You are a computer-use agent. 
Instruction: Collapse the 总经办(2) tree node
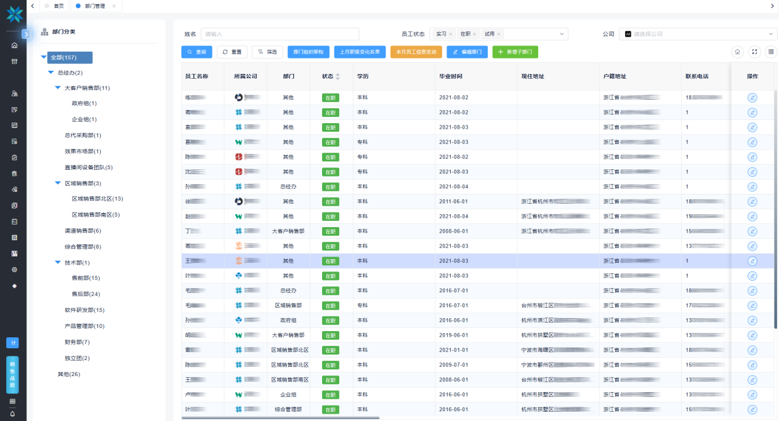point(51,73)
